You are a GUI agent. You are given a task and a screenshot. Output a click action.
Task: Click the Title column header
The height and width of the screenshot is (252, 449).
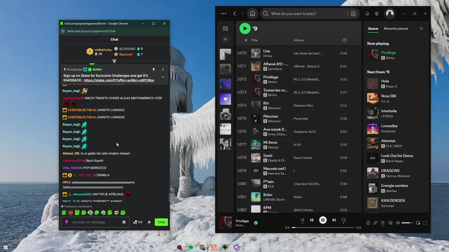(254, 40)
